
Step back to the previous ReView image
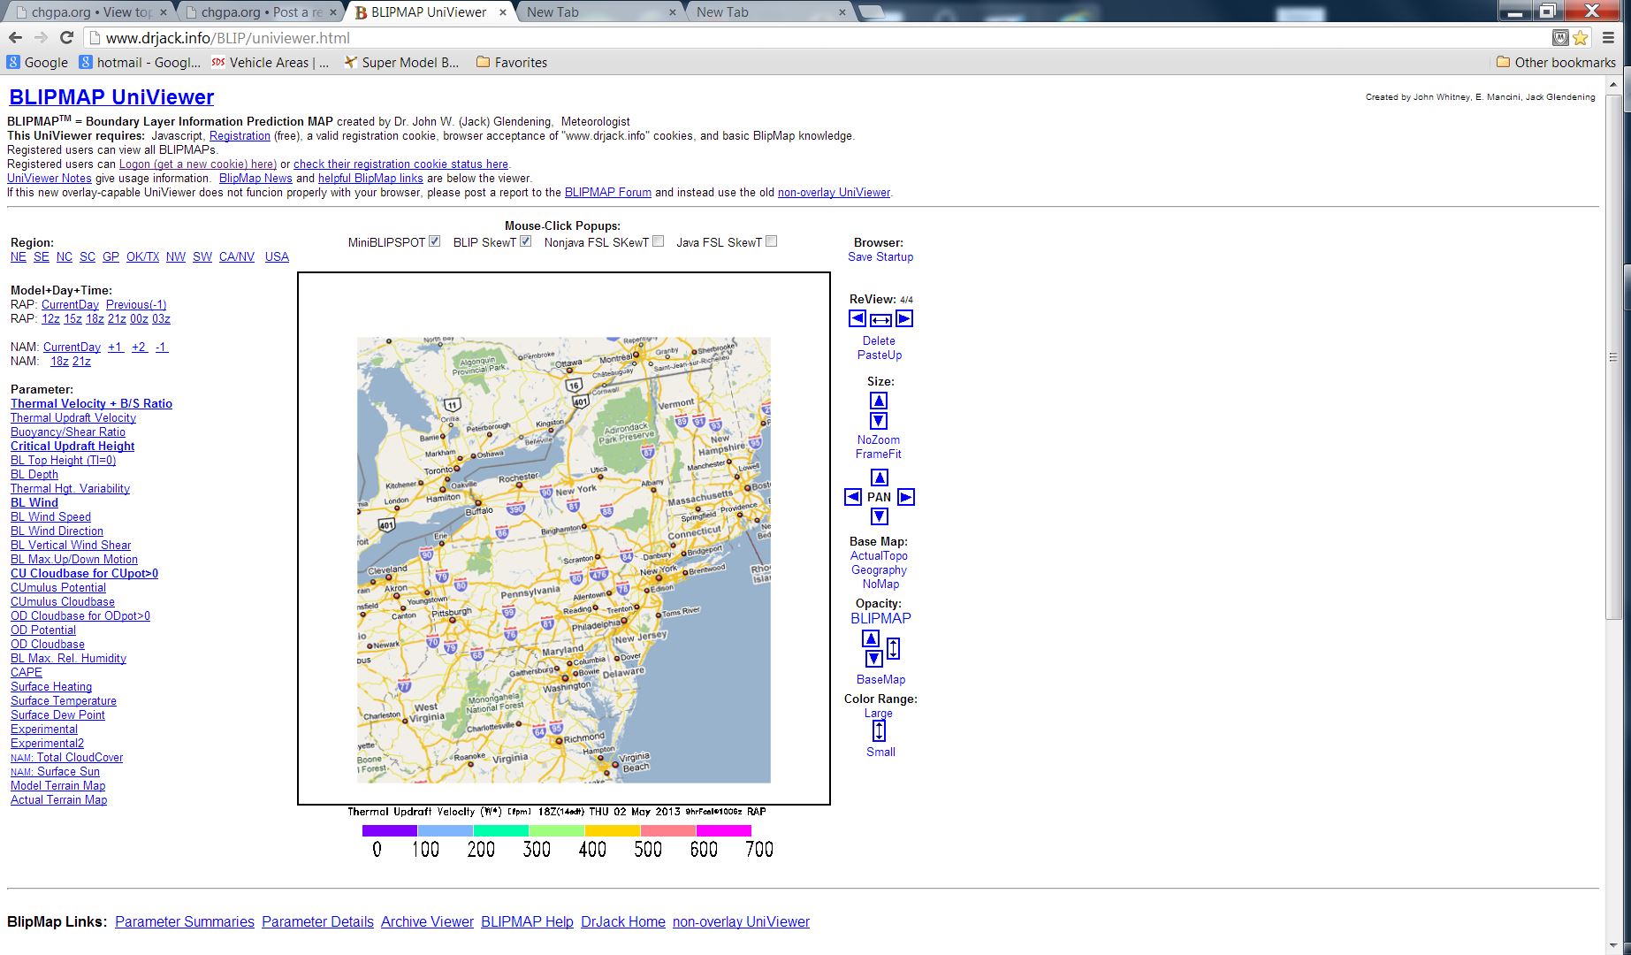(857, 319)
